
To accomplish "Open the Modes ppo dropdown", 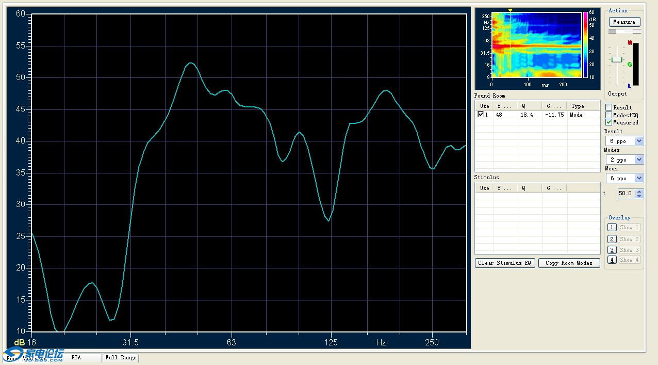I will 639,160.
